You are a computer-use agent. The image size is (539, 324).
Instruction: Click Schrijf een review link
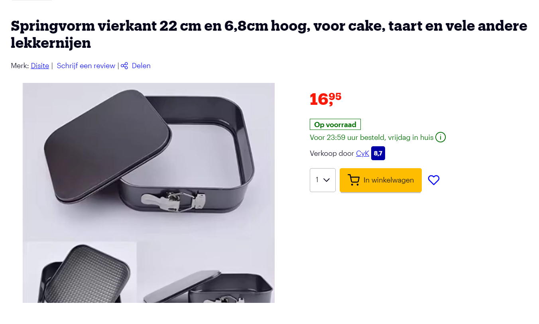tap(86, 66)
